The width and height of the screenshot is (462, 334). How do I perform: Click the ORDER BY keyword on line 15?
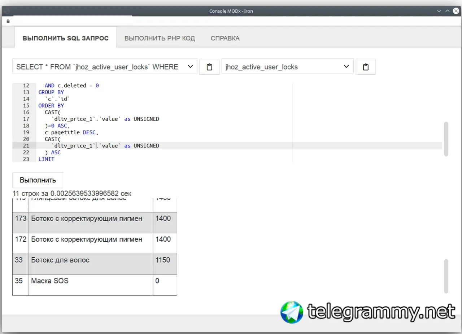51,106
